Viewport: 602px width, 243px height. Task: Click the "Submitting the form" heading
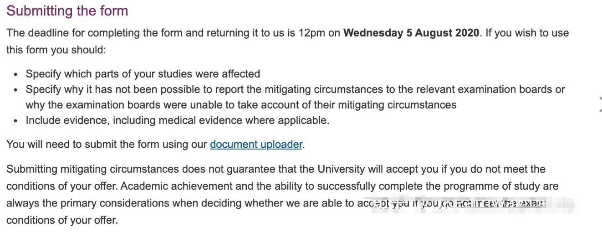pos(67,11)
